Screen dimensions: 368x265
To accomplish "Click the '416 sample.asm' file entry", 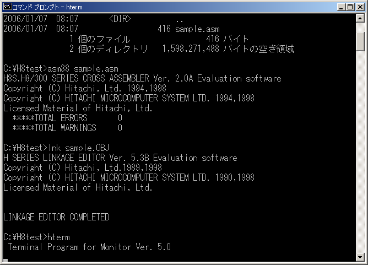I will 189,29.
